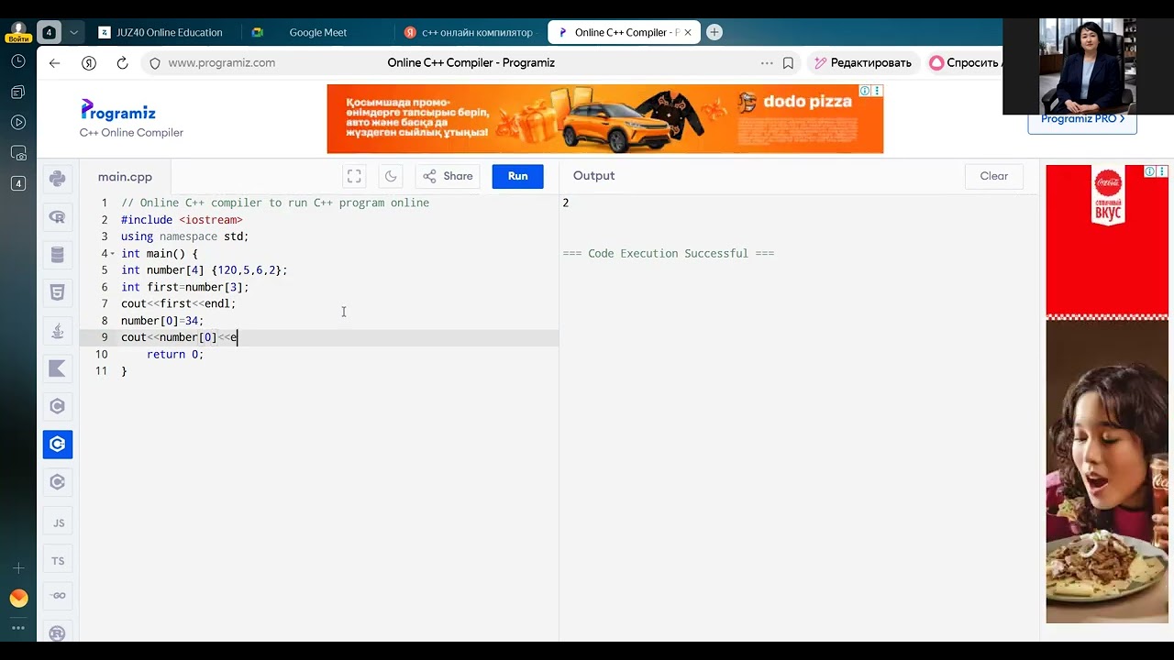This screenshot has height=660, width=1174.
Task: Launch the orange Alice assistant icon
Action: click(18, 599)
